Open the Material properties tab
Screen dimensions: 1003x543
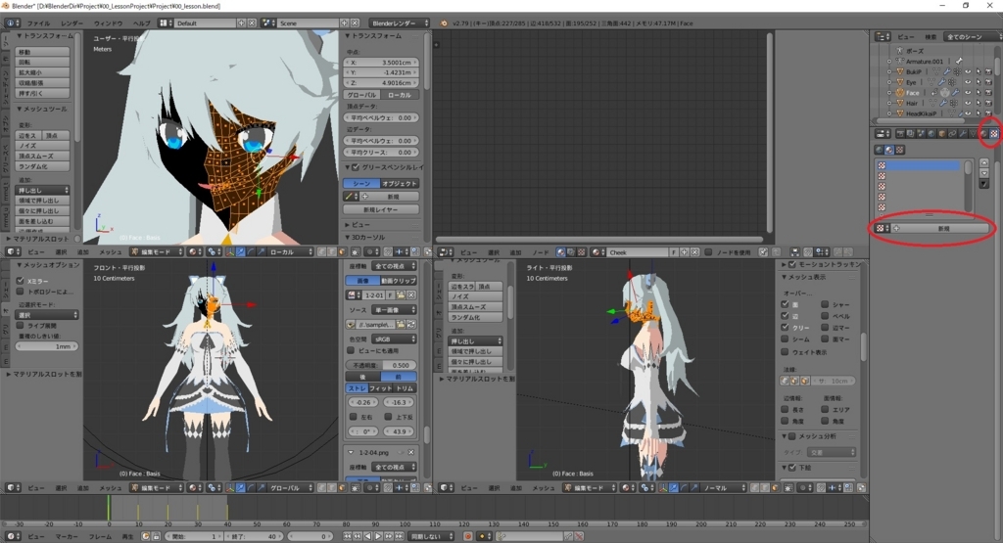pyautogui.click(x=983, y=133)
